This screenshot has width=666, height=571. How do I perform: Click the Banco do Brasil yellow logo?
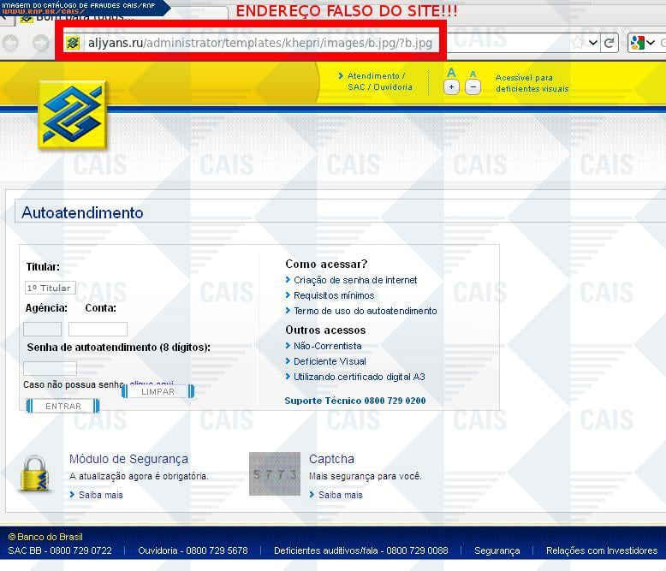coord(72,115)
